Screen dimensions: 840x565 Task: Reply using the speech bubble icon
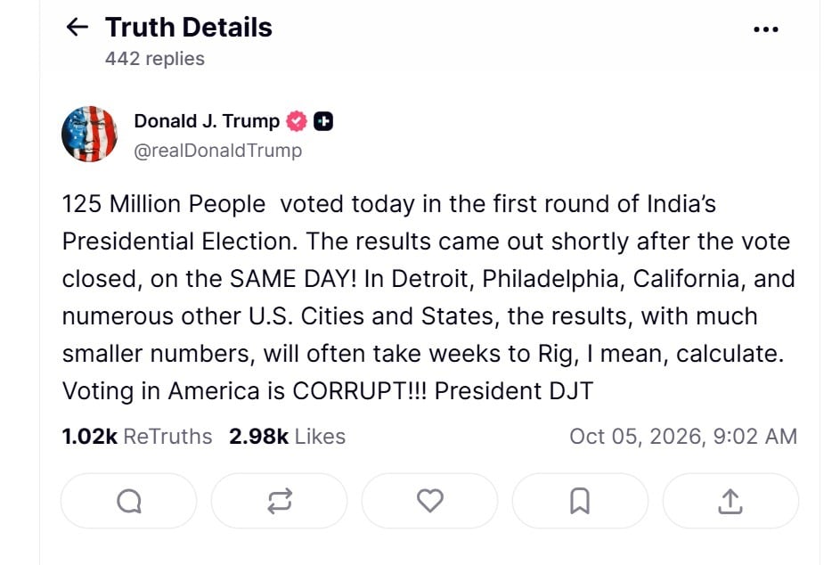[128, 501]
